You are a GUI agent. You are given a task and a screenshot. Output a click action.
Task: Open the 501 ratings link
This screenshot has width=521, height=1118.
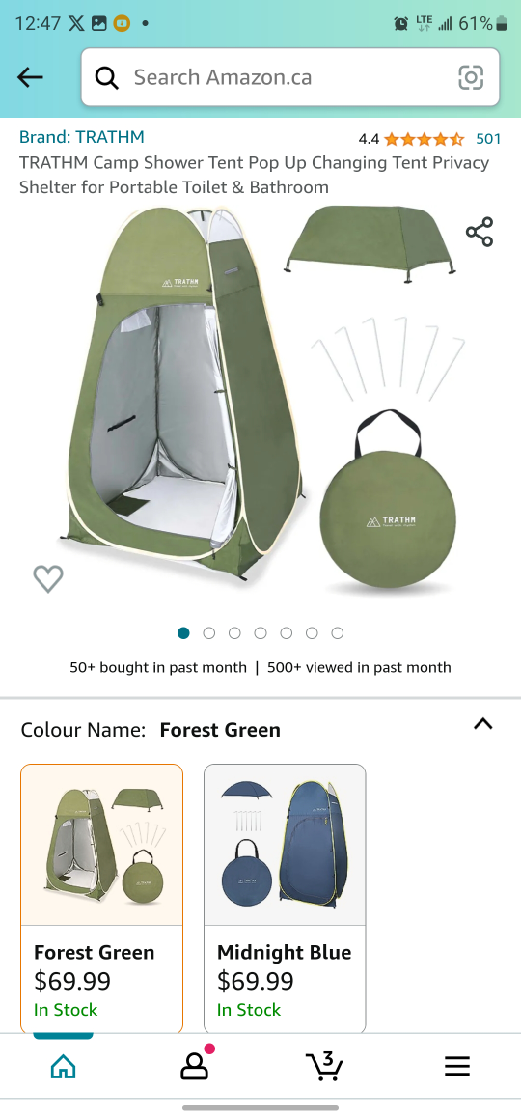click(488, 138)
